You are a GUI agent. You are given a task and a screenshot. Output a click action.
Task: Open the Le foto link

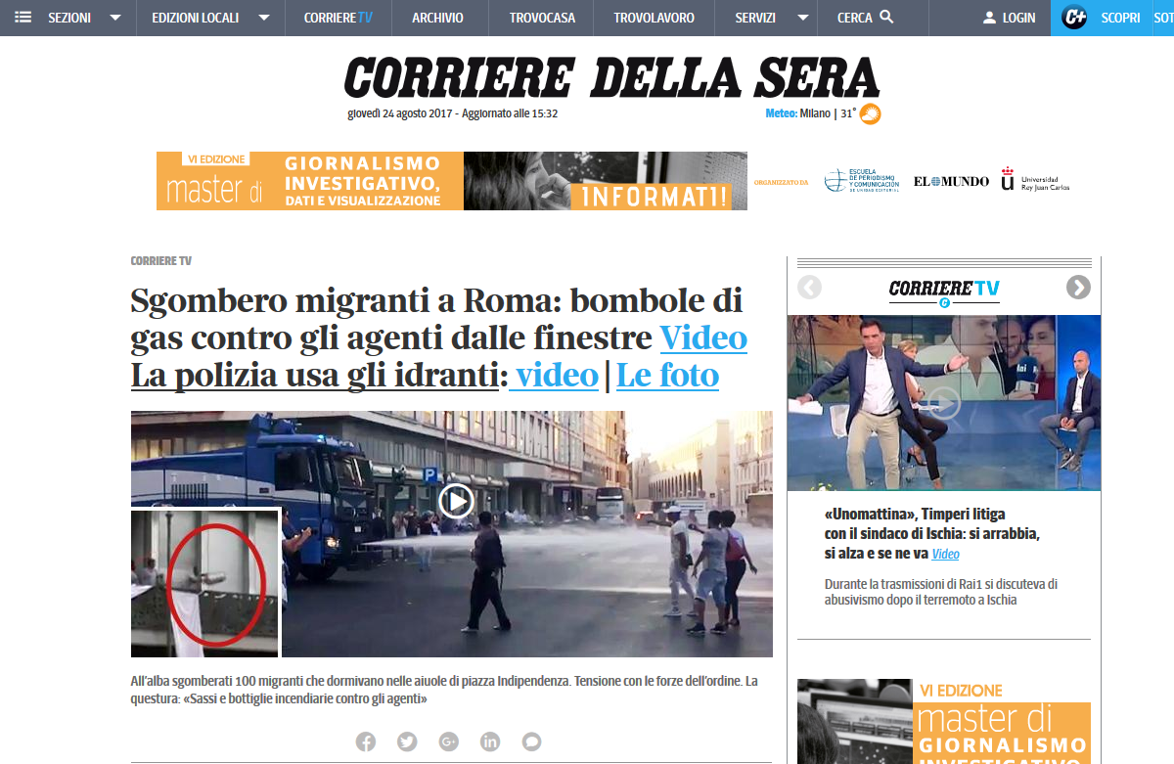pyautogui.click(x=667, y=375)
